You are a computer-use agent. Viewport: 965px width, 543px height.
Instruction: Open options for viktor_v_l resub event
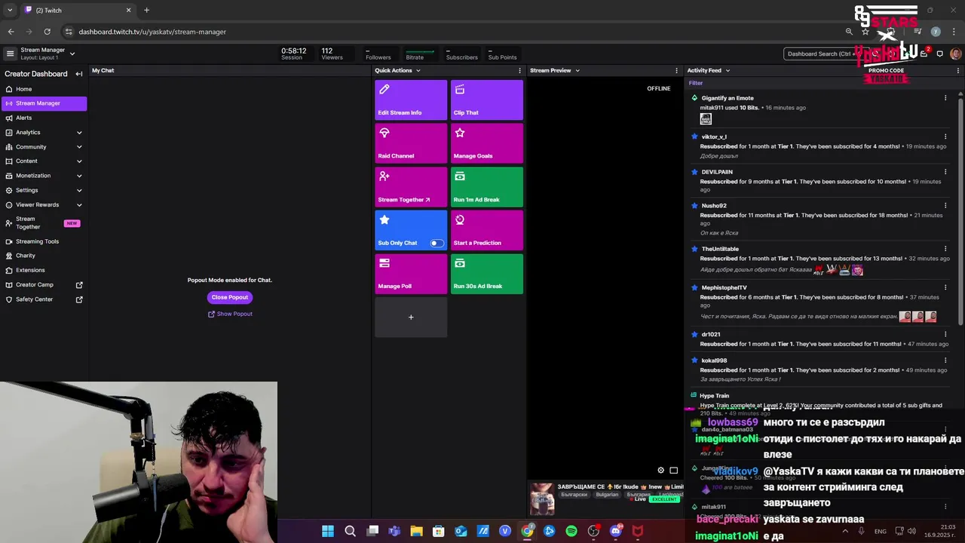[x=945, y=137]
